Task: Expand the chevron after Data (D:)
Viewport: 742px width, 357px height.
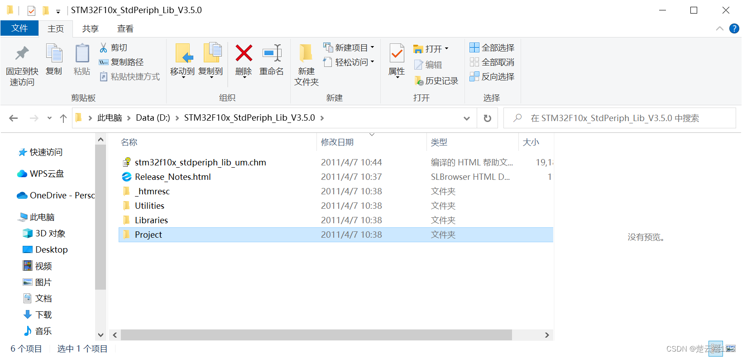Action: (x=177, y=118)
